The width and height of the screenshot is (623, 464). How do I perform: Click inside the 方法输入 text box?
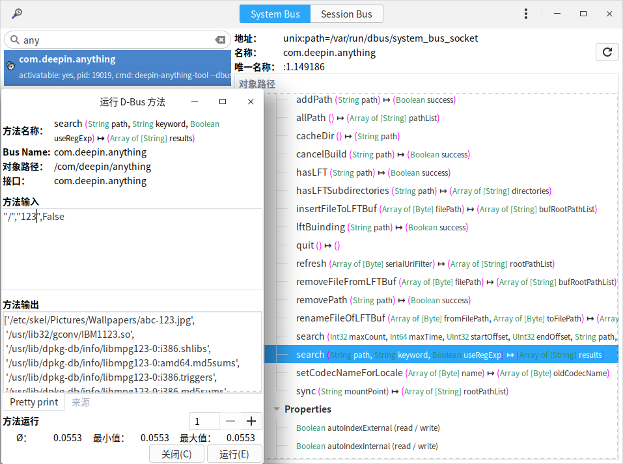click(x=132, y=249)
